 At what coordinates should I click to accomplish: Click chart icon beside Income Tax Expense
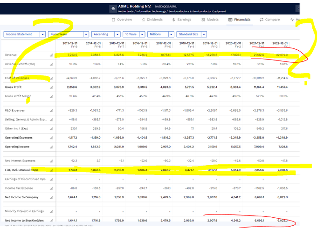coord(52,188)
